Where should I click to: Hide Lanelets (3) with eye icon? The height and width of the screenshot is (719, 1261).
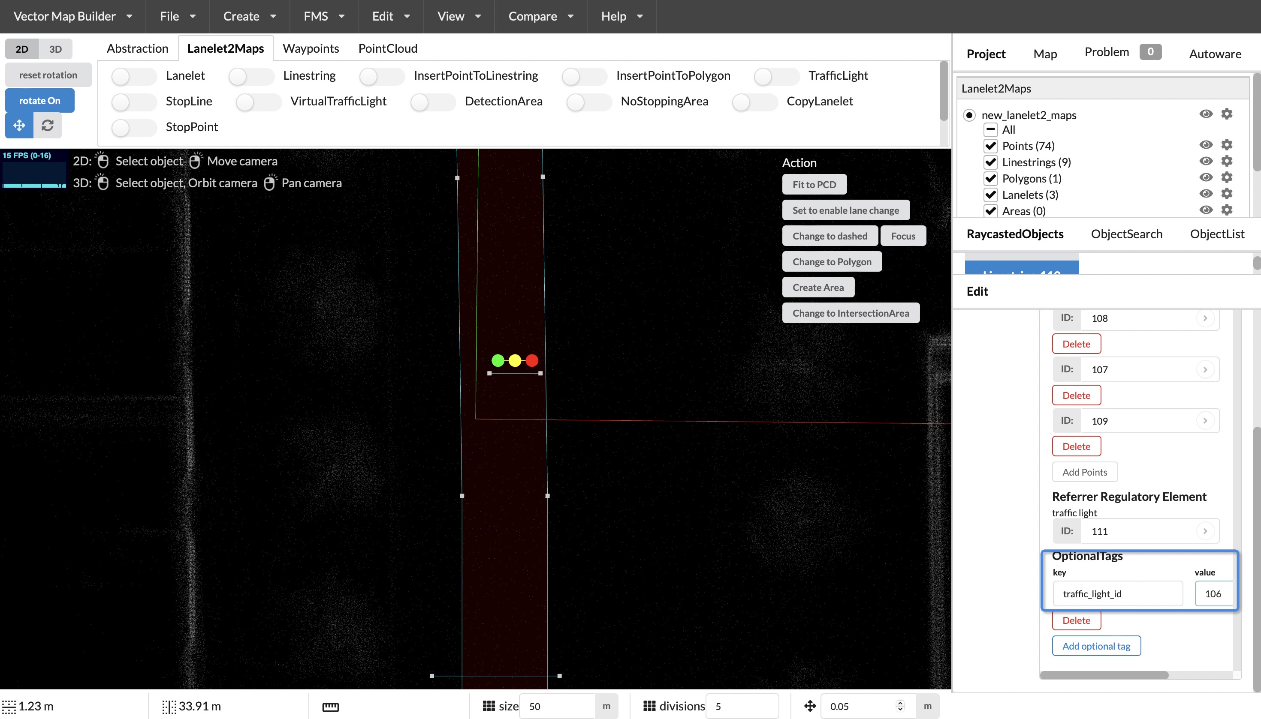[1206, 194]
